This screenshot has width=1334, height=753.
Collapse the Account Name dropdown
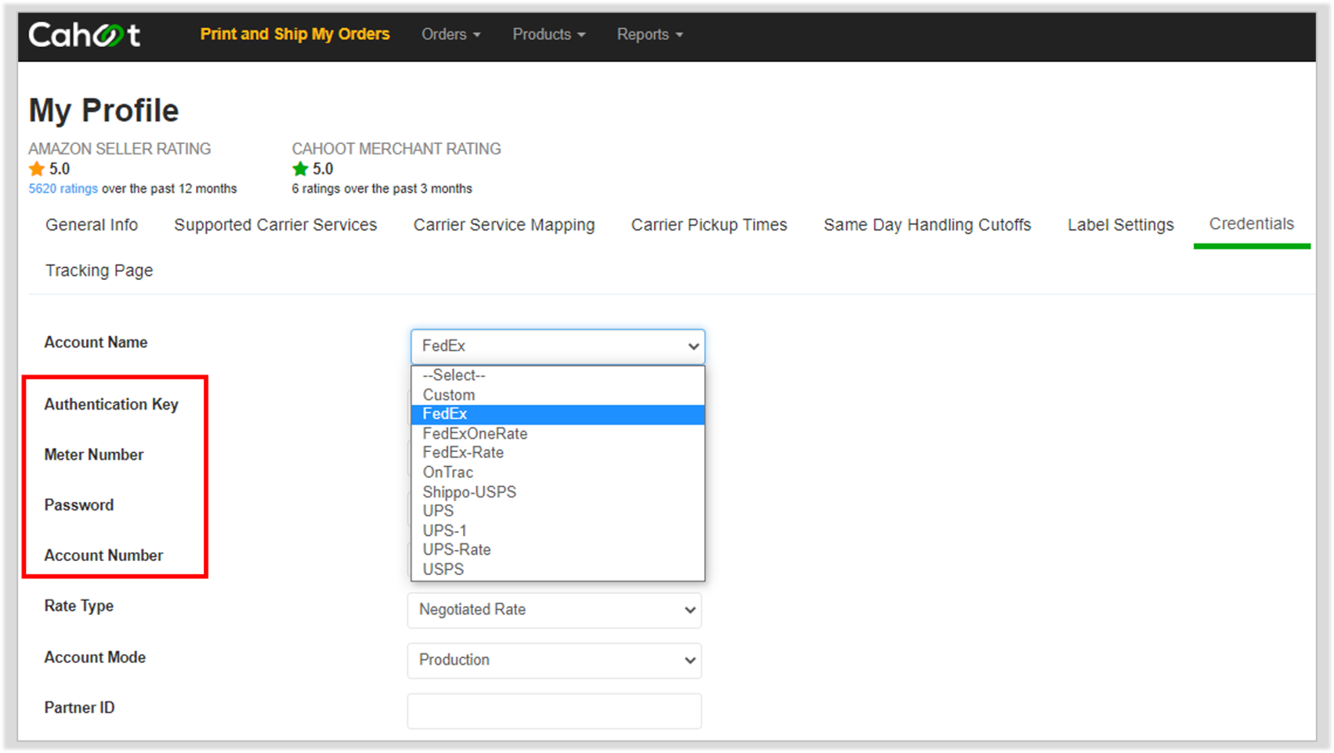[558, 346]
